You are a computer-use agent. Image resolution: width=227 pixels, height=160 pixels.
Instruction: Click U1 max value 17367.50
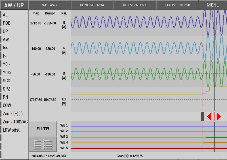pyautogui.click(x=36, y=100)
